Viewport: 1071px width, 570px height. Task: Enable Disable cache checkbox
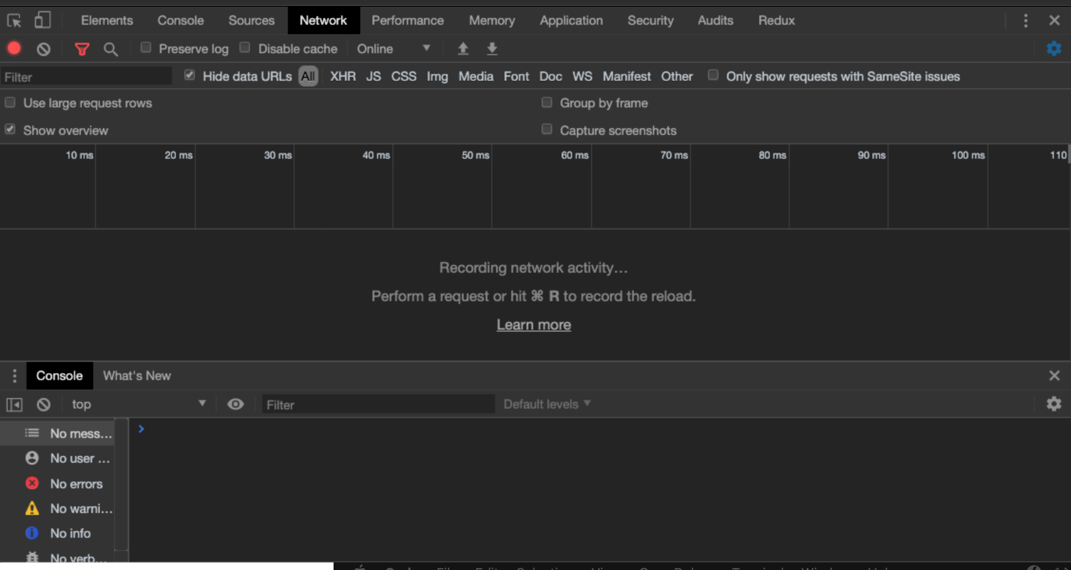pyautogui.click(x=245, y=47)
